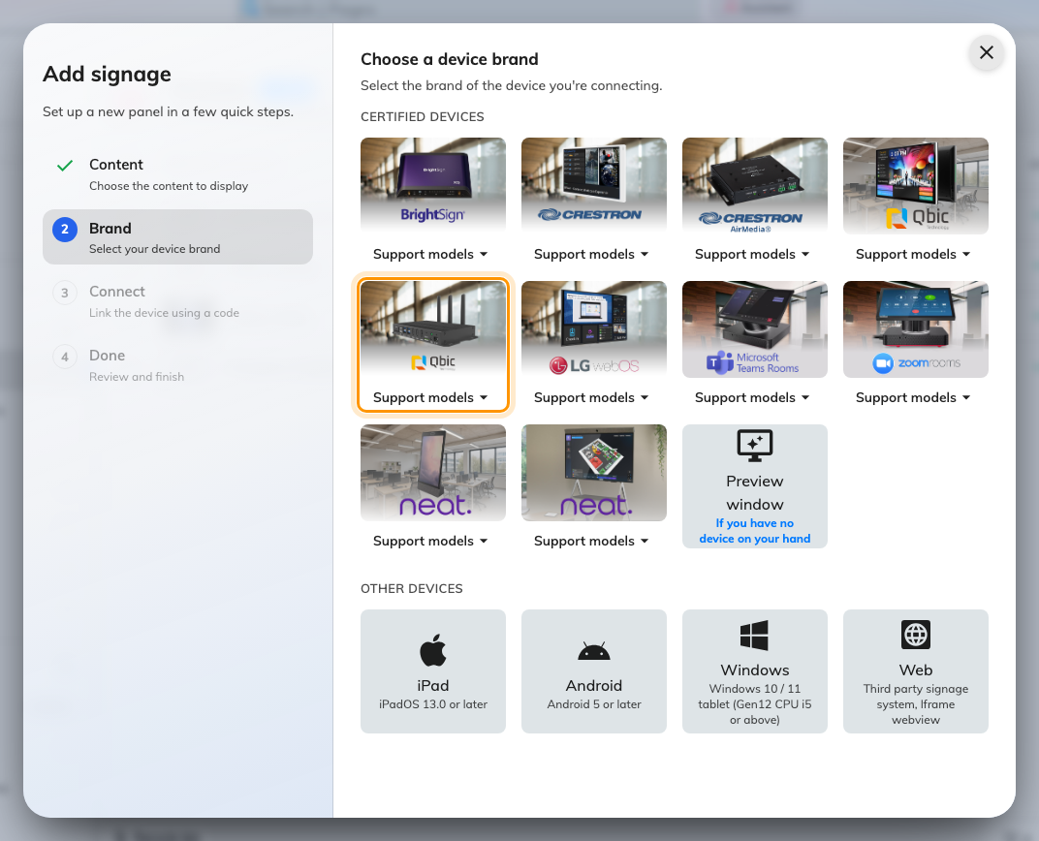Select the Neat pad device card
The image size is (1039, 841).
[x=432, y=473]
